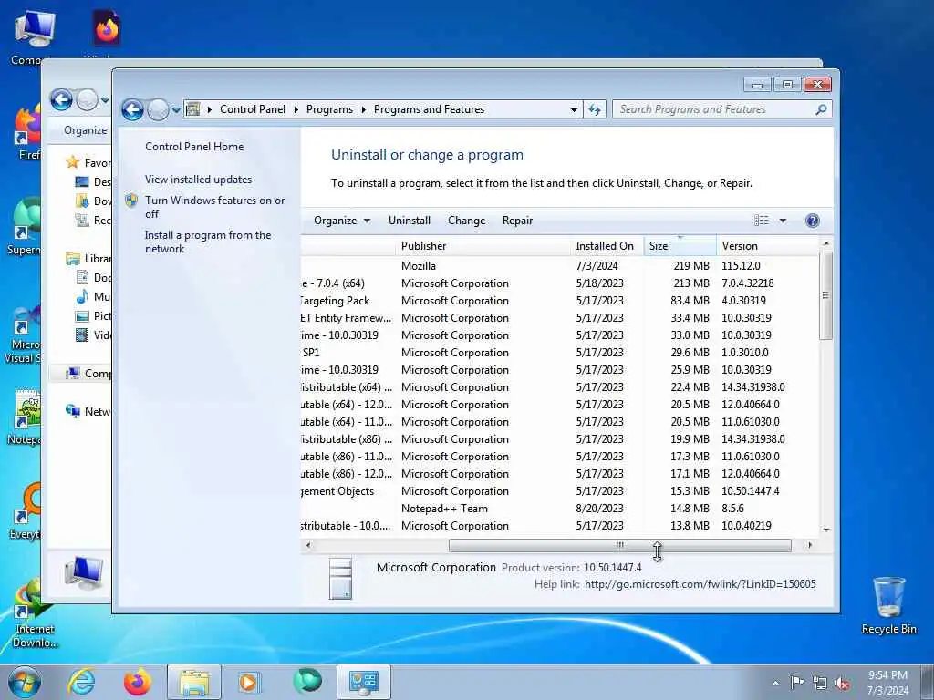The image size is (934, 700).
Task: Open the Recycle Bin desktop icon
Action: 888,606
